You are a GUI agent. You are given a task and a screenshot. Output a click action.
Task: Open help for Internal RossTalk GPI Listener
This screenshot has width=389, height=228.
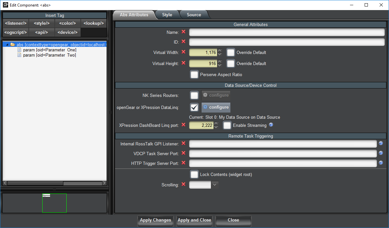tap(381, 143)
